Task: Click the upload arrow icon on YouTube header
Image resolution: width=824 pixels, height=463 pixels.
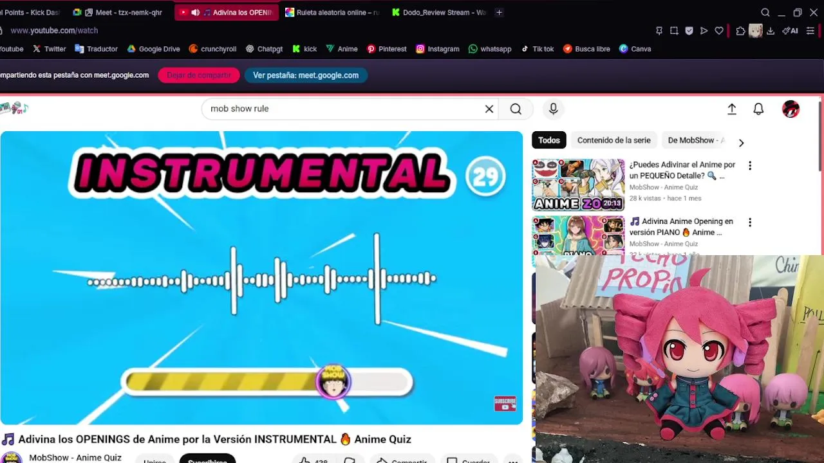Action: pyautogui.click(x=732, y=109)
